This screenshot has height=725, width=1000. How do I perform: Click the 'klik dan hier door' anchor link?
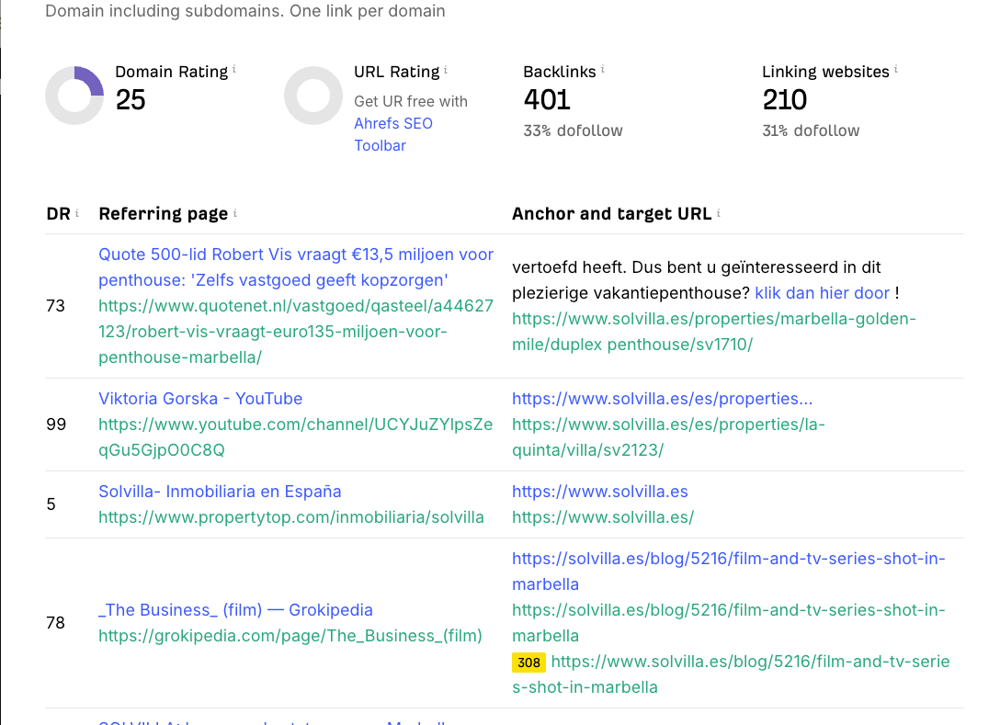(x=822, y=293)
